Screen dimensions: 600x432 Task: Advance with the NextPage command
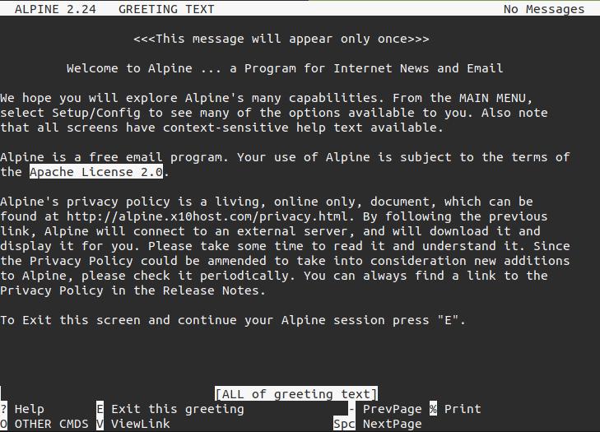tap(393, 424)
